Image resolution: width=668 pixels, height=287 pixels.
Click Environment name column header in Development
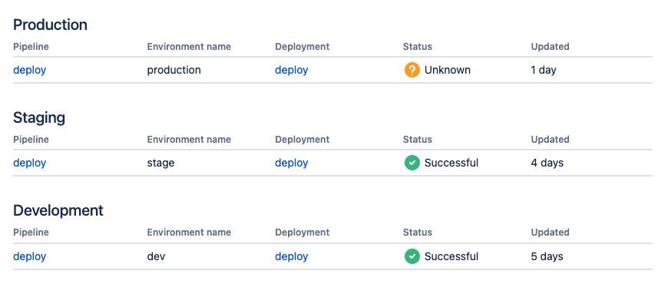tap(189, 232)
